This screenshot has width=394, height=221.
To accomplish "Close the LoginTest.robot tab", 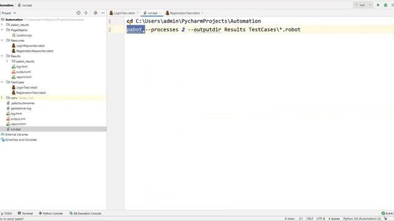I will (137, 13).
